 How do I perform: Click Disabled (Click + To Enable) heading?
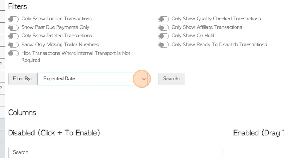coord(54,133)
